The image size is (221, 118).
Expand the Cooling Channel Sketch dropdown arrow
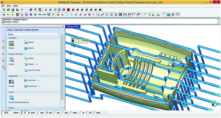[x=37, y=64]
